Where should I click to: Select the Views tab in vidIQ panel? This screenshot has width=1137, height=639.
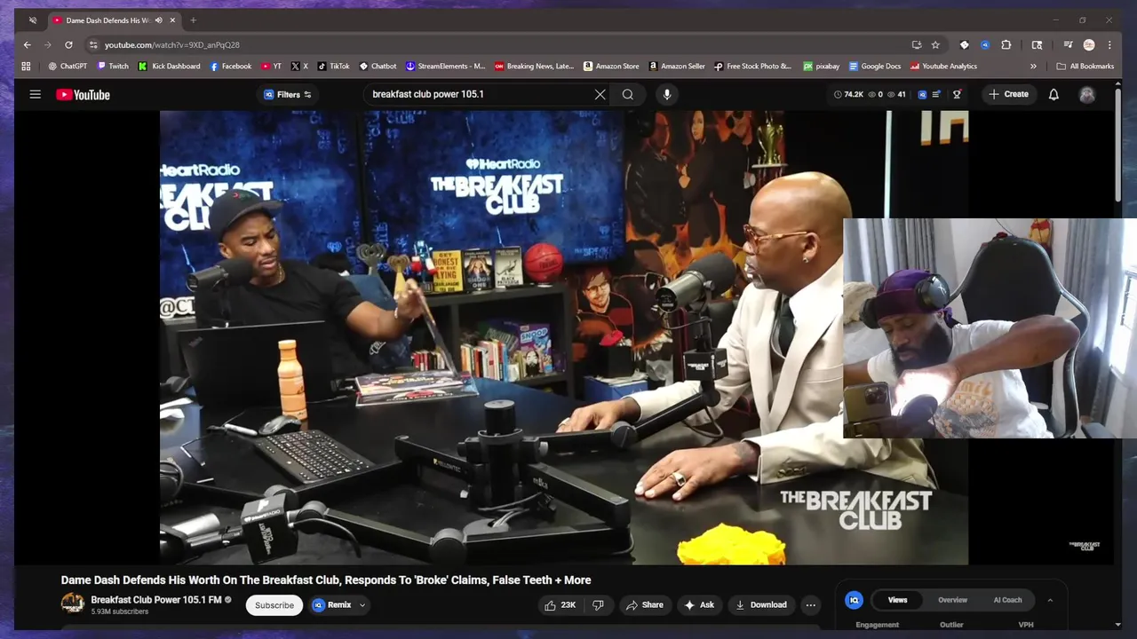click(898, 600)
